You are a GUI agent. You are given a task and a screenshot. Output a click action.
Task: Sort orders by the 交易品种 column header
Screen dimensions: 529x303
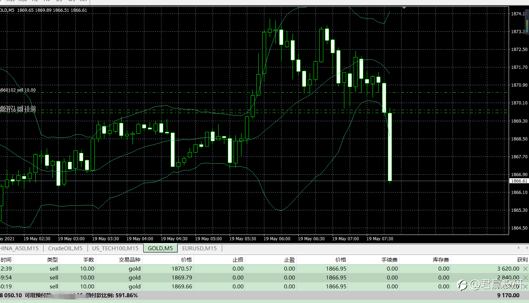click(130, 260)
